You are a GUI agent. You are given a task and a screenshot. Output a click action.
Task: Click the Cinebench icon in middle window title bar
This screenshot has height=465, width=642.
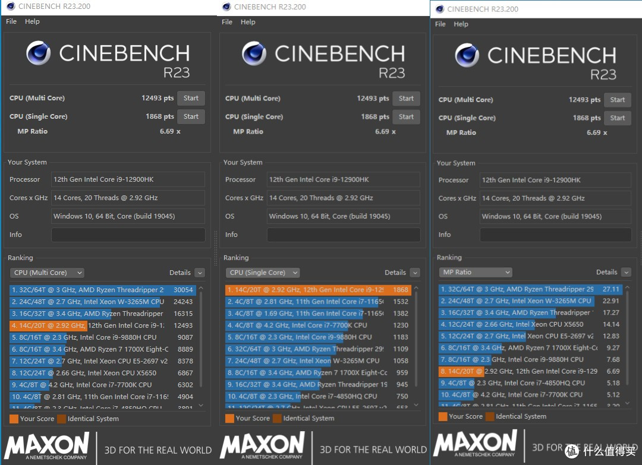[x=226, y=7]
